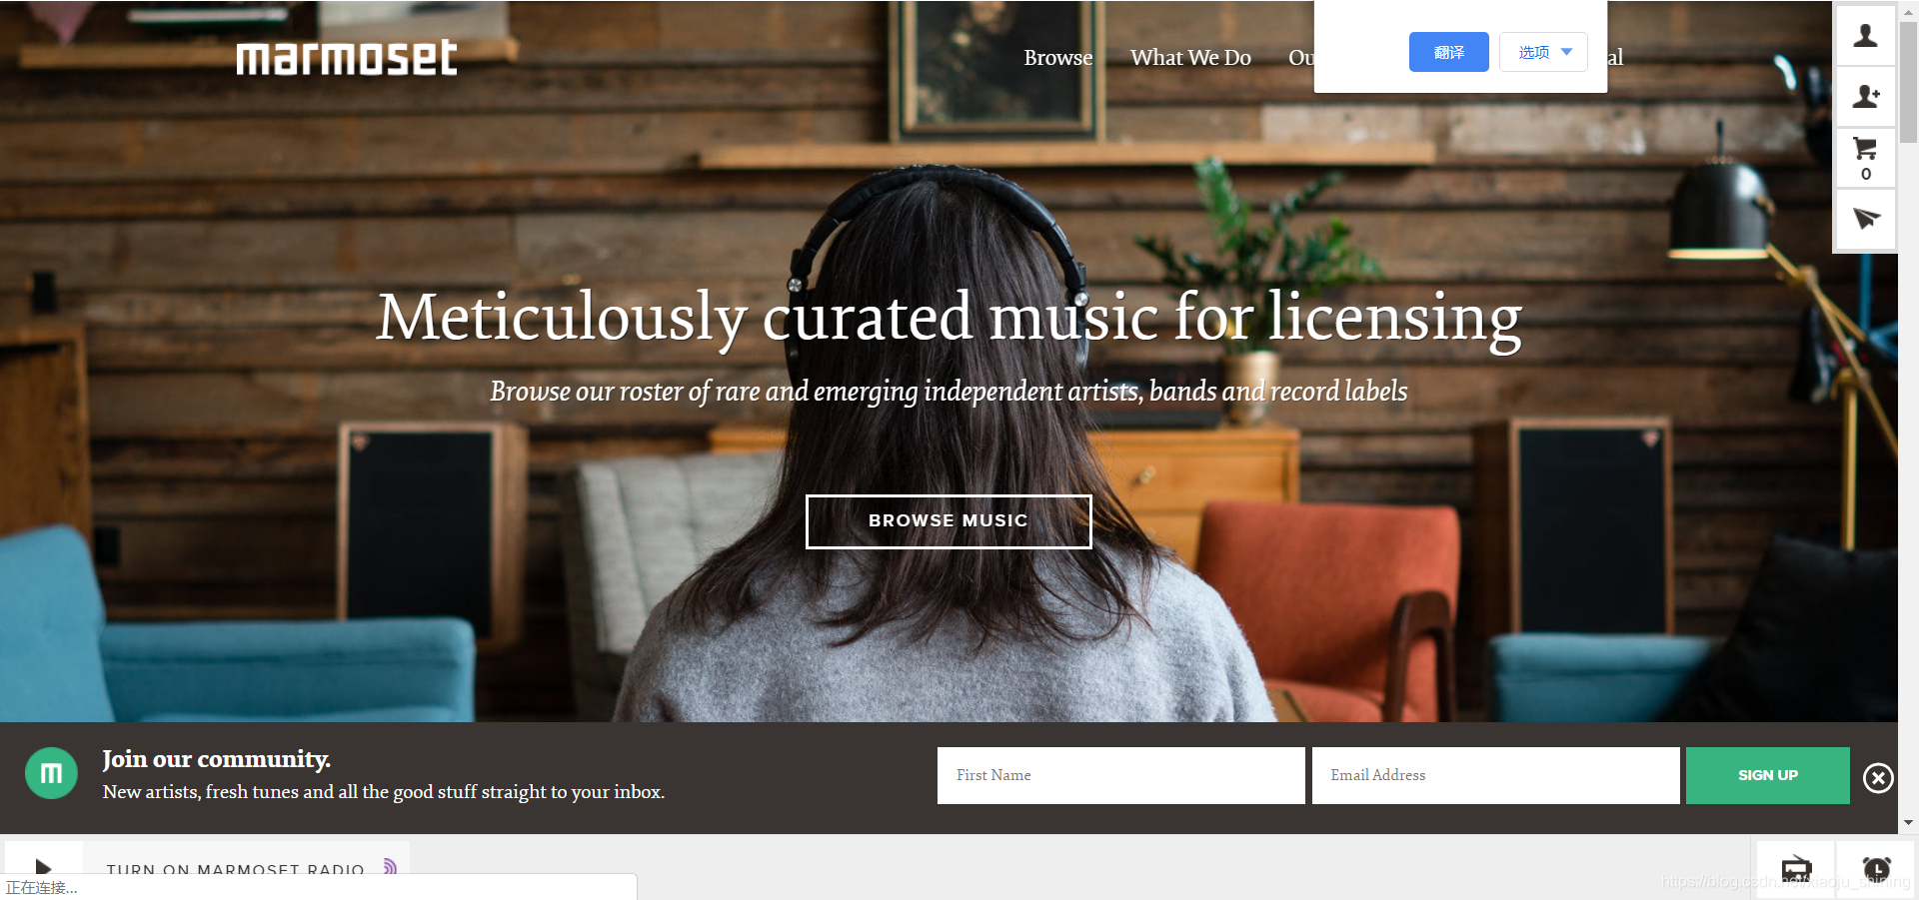The width and height of the screenshot is (1919, 900).
Task: Click the Marmoset logo
Action: tap(346, 57)
